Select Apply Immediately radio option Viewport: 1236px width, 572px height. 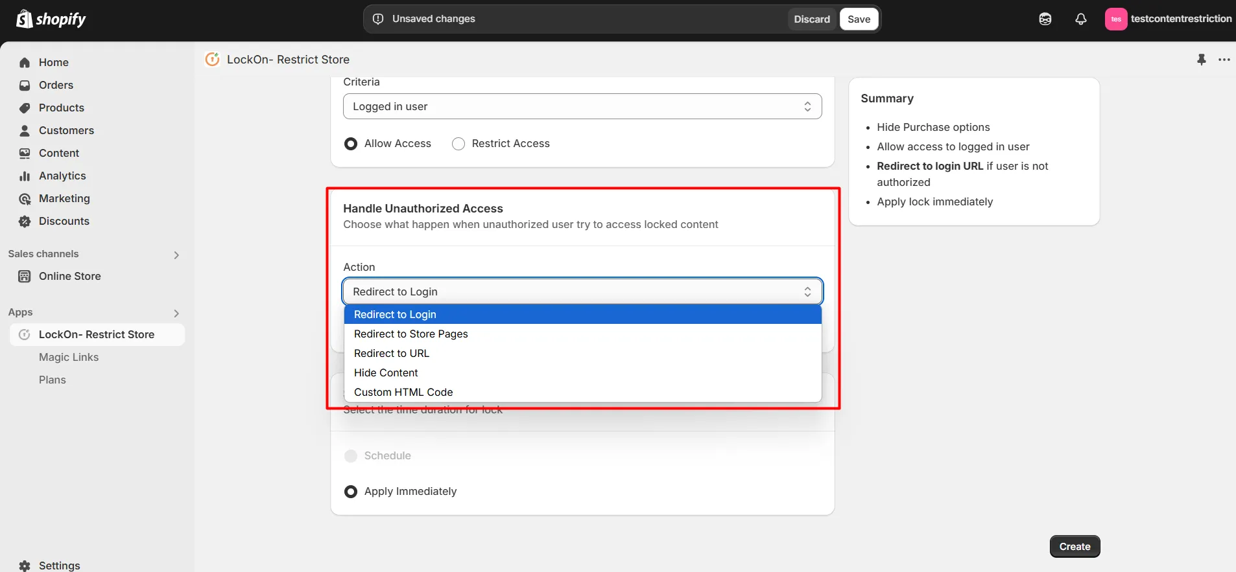click(351, 491)
